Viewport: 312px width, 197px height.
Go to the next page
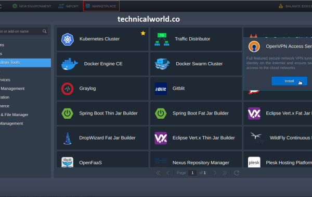[215, 173]
